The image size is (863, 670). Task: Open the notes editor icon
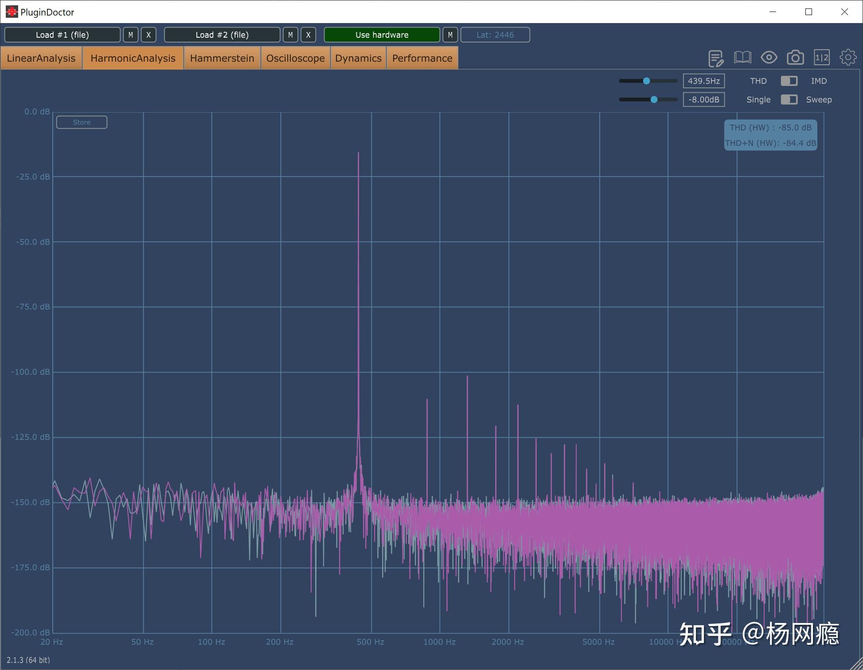[x=715, y=58]
